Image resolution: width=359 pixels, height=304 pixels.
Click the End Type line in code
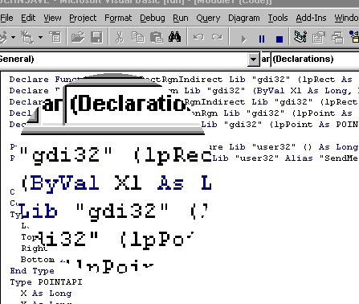[x=32, y=271]
